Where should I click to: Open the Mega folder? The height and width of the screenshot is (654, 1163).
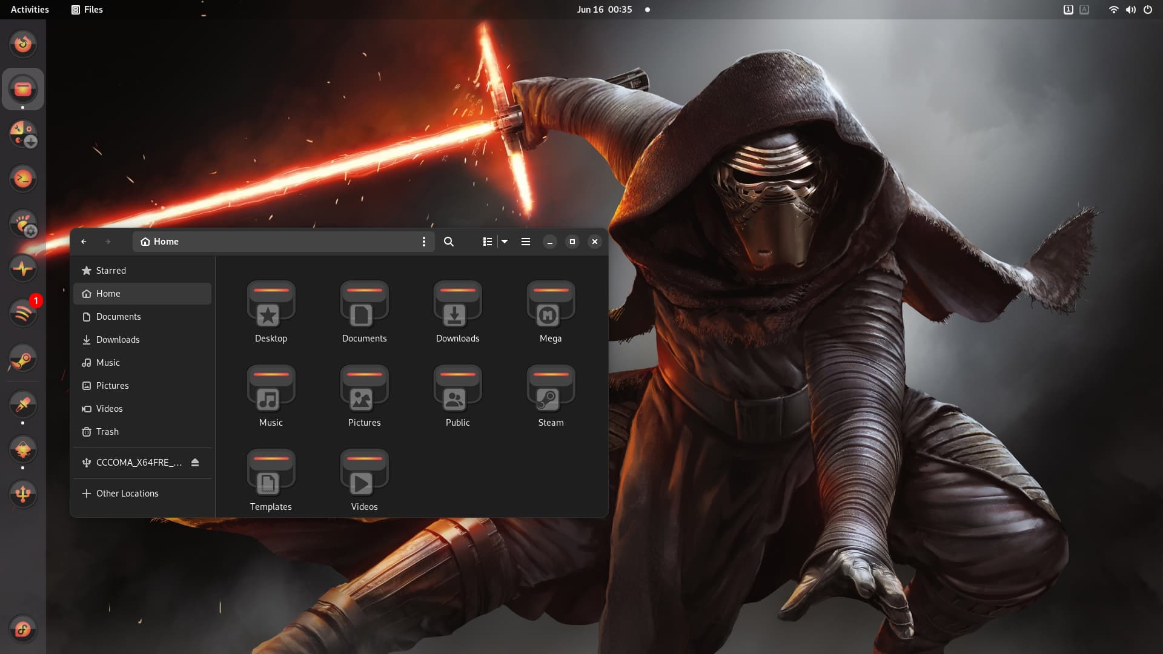[x=551, y=311]
